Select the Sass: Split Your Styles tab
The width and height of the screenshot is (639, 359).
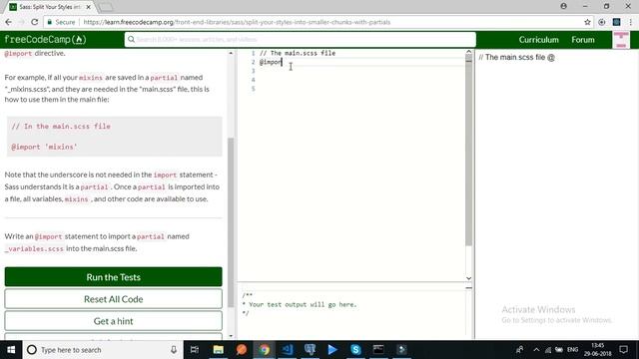click(50, 7)
